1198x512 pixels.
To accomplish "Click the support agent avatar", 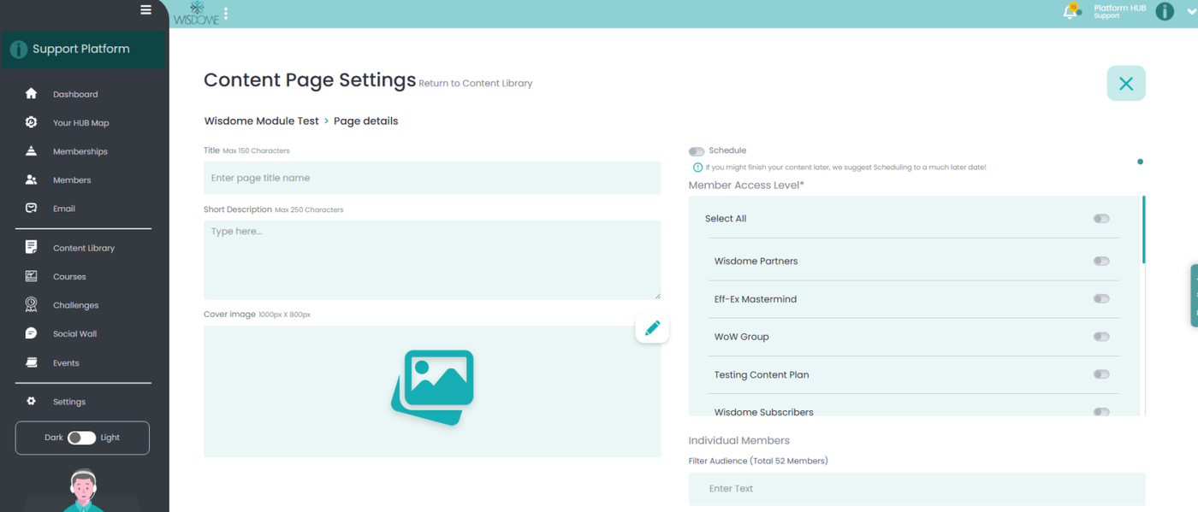I will click(83, 491).
